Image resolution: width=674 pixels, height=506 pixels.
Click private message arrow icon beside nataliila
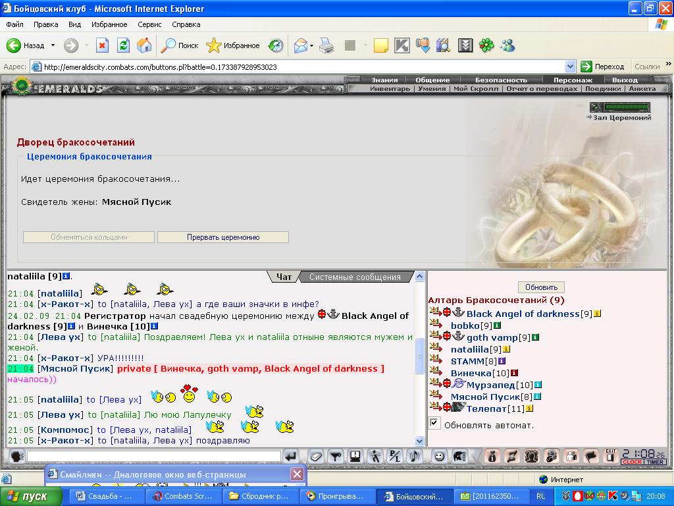pos(436,347)
